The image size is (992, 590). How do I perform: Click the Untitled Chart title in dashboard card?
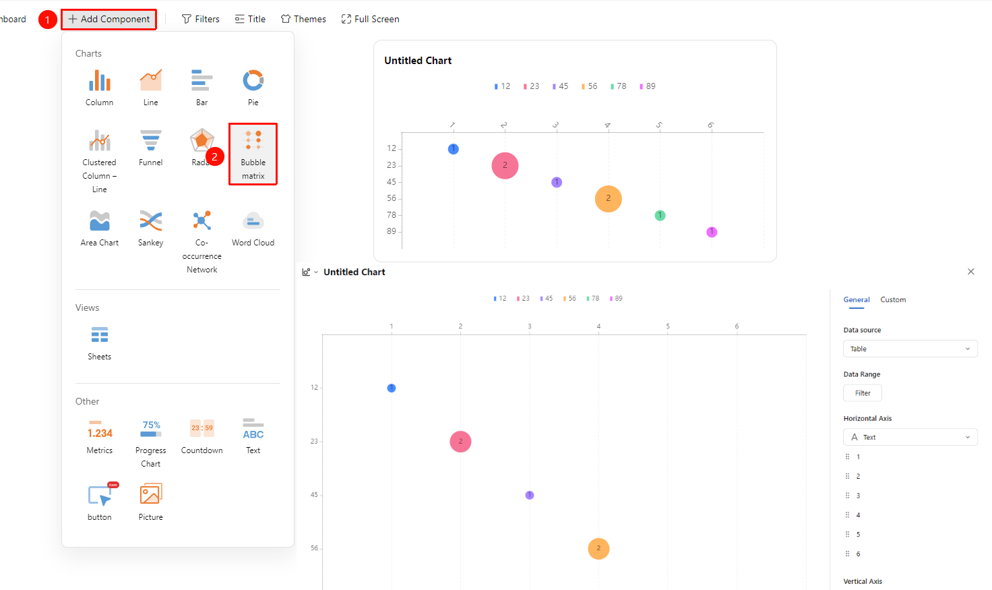(x=418, y=61)
